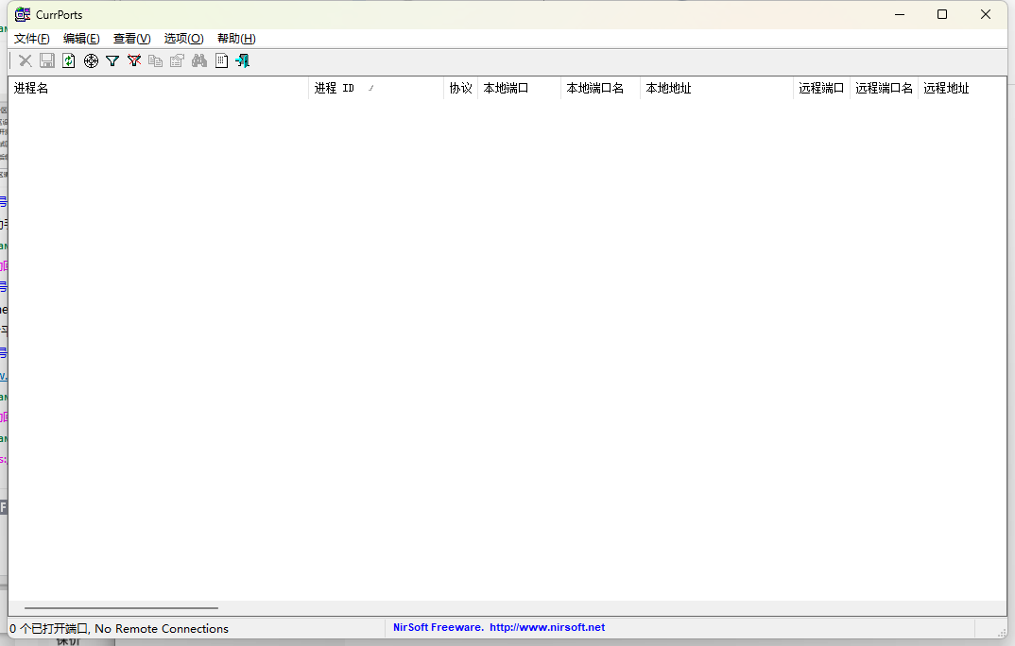This screenshot has width=1015, height=646.
Task: Open display filters via the funnel icon
Action: (x=112, y=60)
